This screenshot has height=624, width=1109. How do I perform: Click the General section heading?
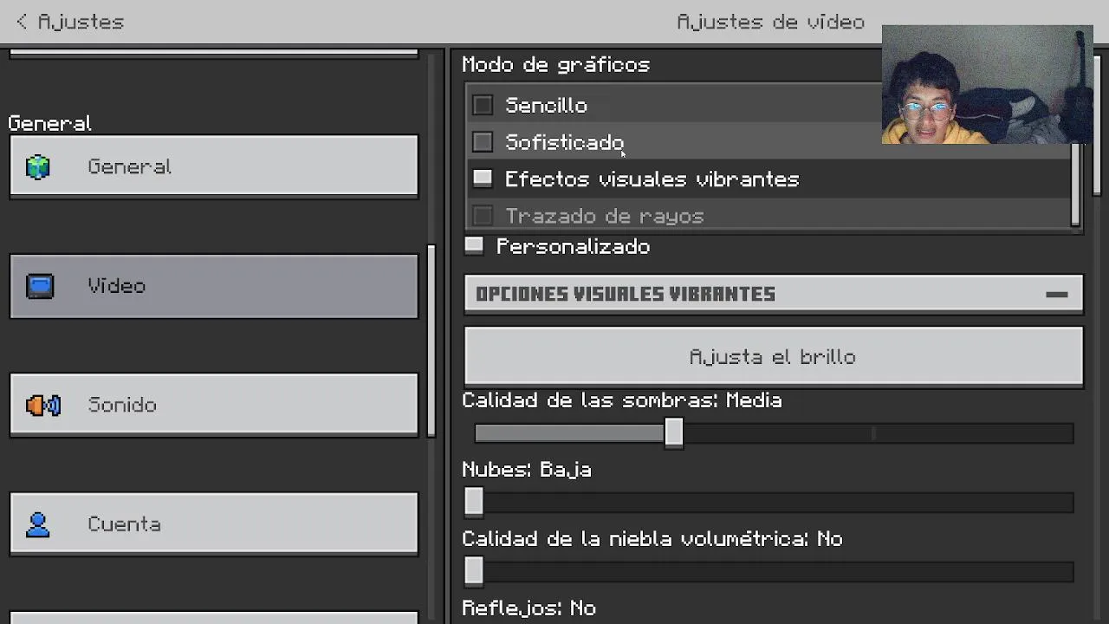pos(49,123)
